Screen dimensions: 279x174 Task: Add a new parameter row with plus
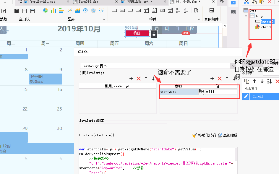pyautogui.click(x=212, y=79)
